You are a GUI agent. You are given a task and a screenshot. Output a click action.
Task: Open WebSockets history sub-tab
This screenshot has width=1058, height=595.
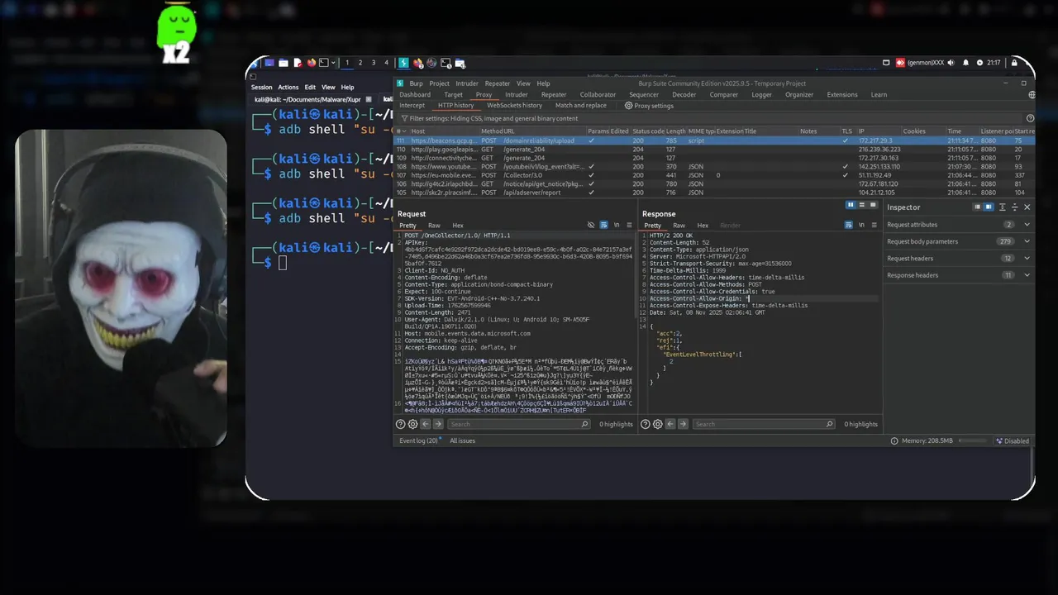pos(514,106)
